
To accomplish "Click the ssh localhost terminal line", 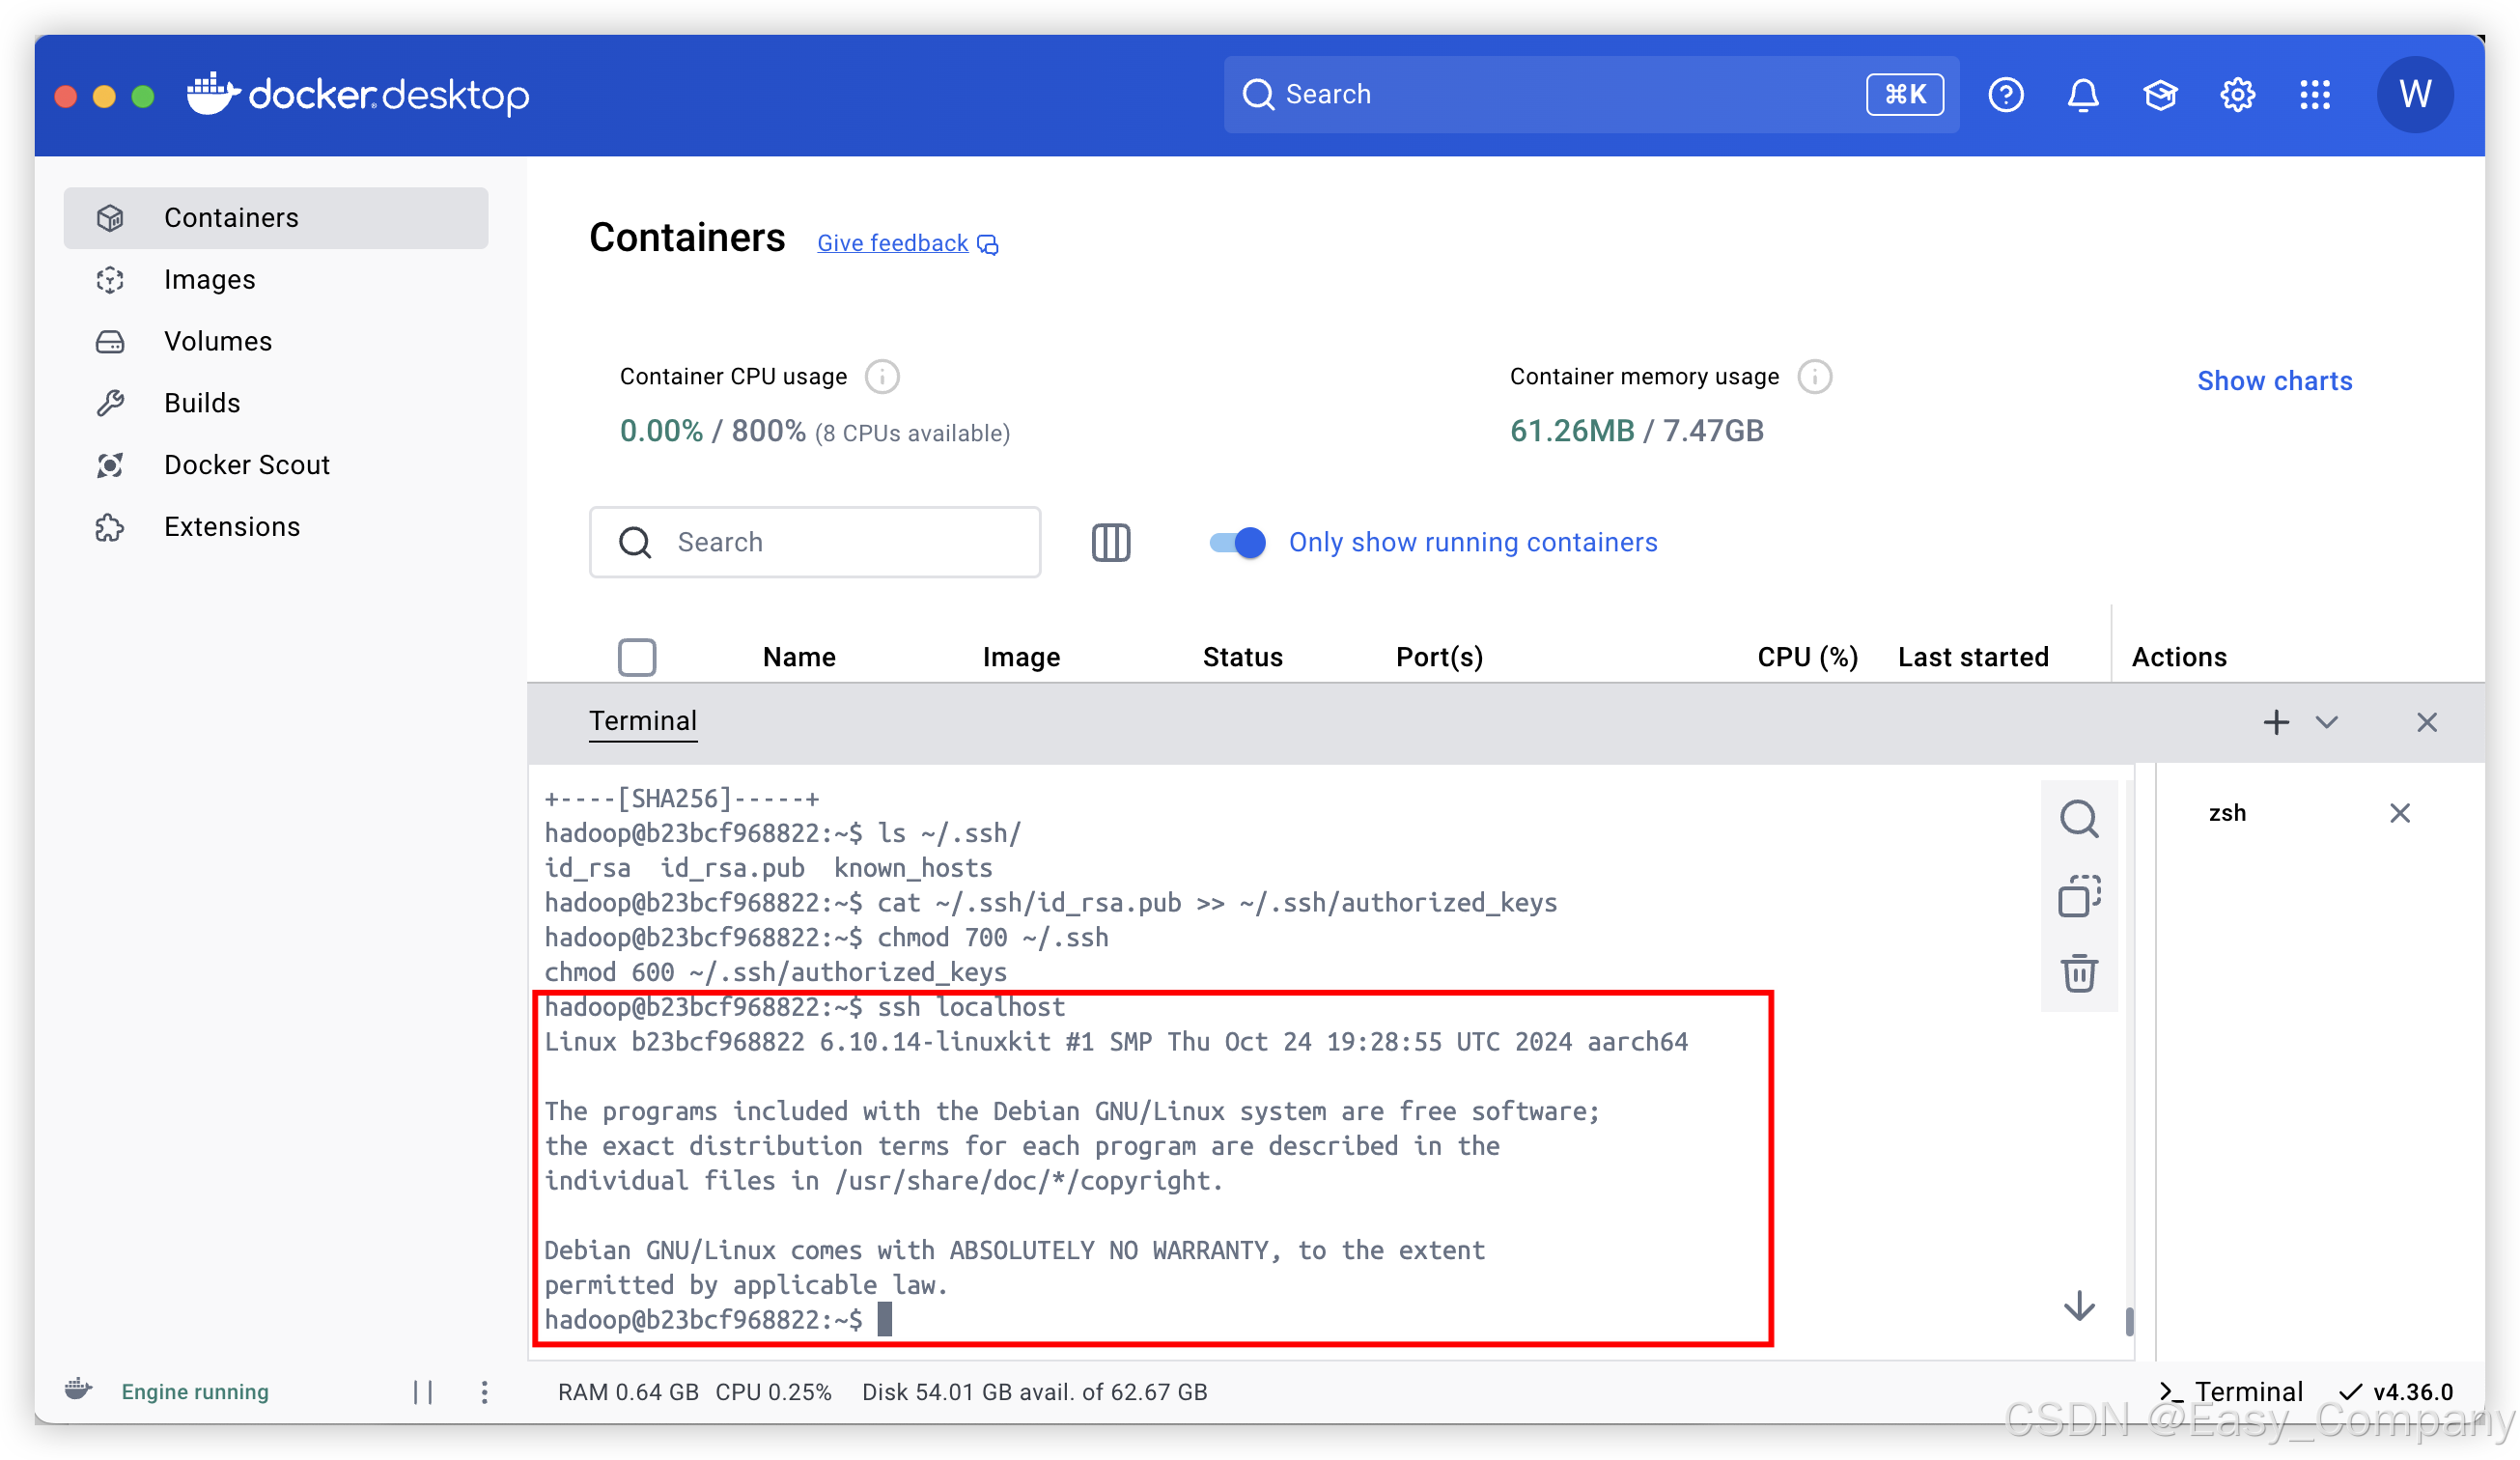I will (x=804, y=1007).
